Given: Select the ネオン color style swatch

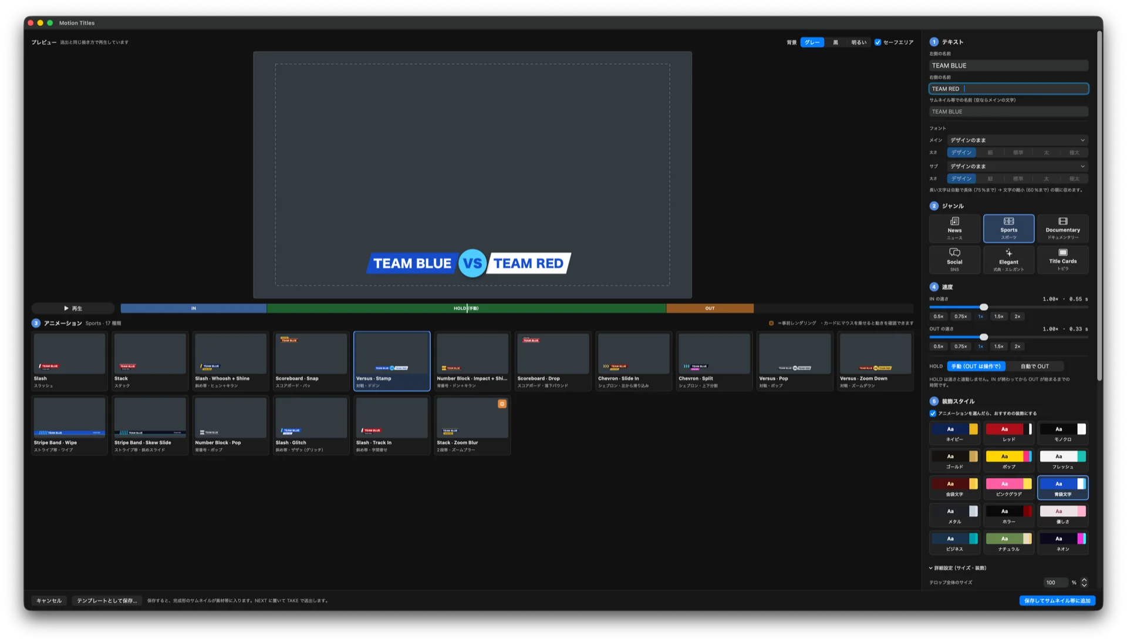Looking at the screenshot, I should pos(1062,543).
